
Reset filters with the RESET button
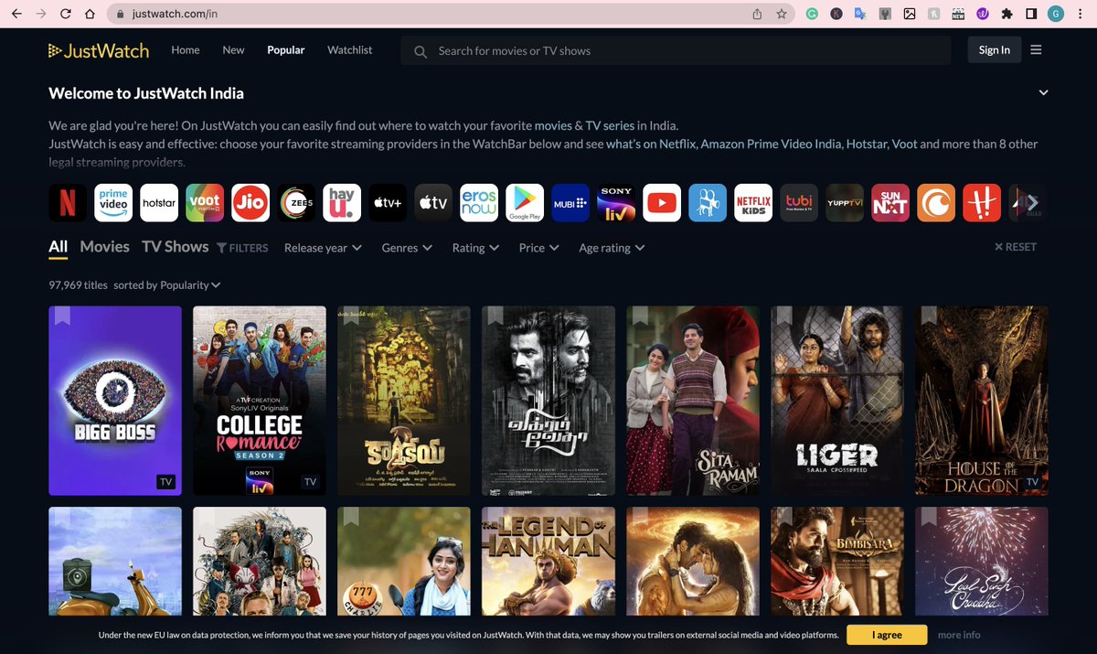1016,247
